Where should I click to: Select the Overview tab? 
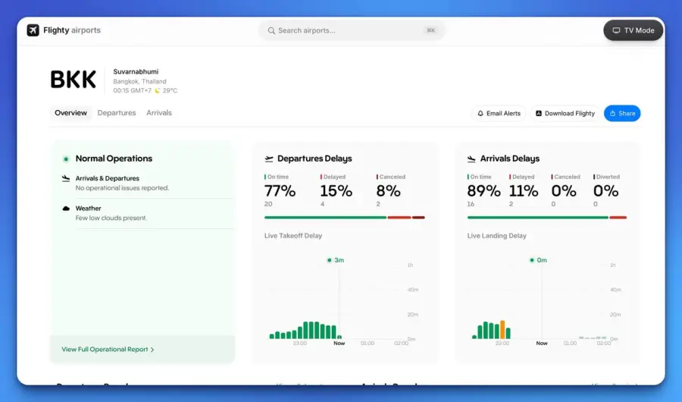pyautogui.click(x=70, y=113)
